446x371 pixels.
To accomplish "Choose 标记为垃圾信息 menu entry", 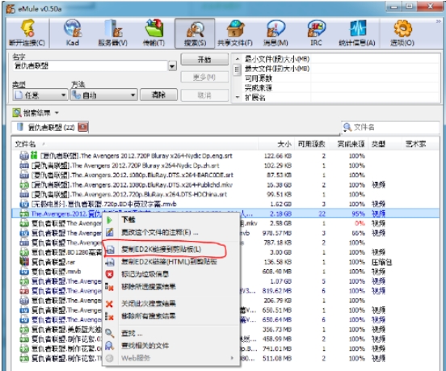I will click(x=170, y=274).
